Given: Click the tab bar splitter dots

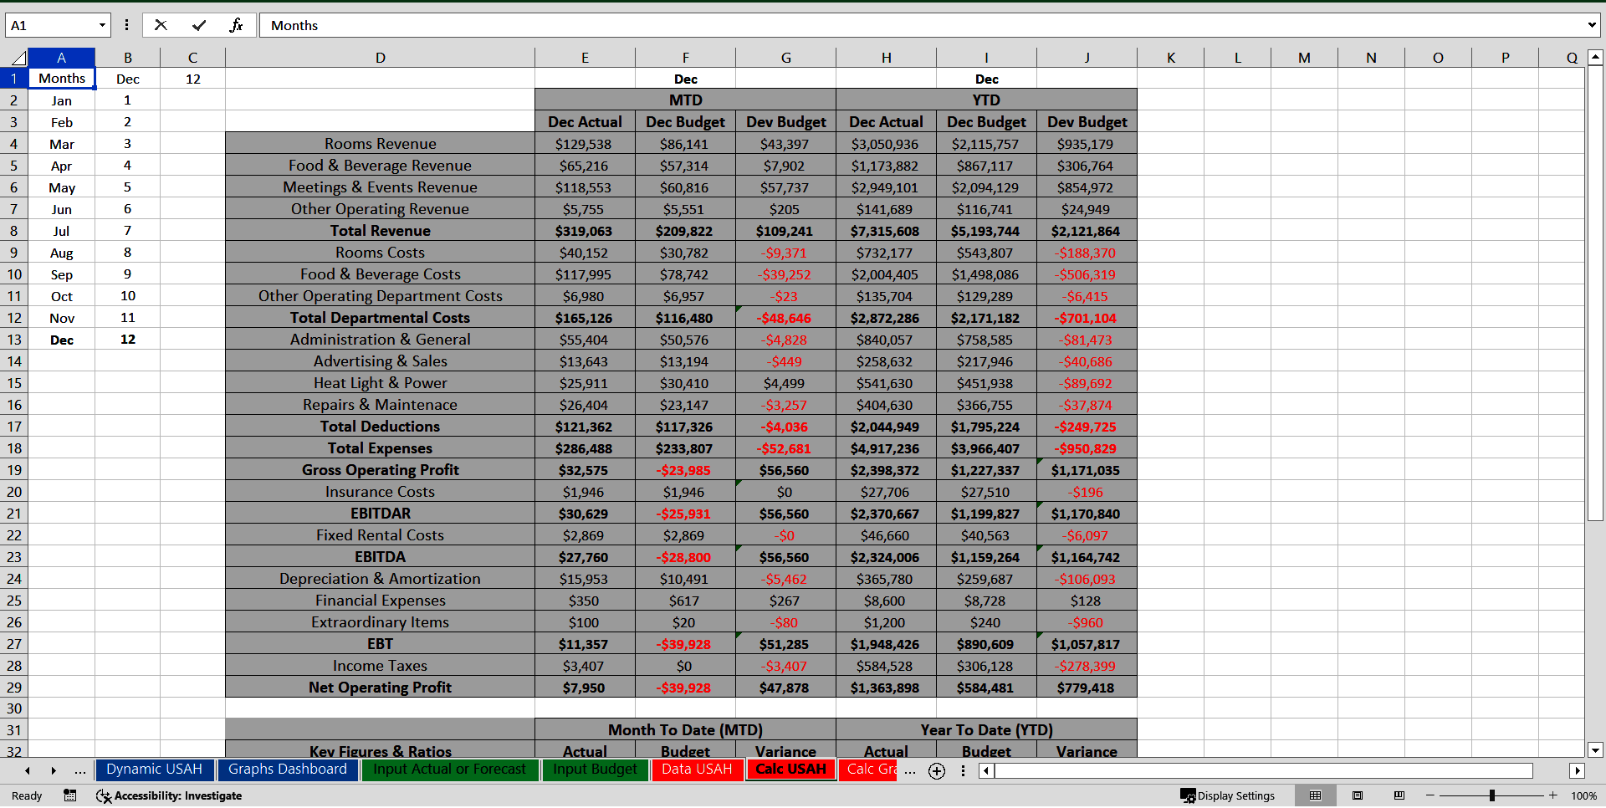Looking at the screenshot, I should tap(963, 770).
